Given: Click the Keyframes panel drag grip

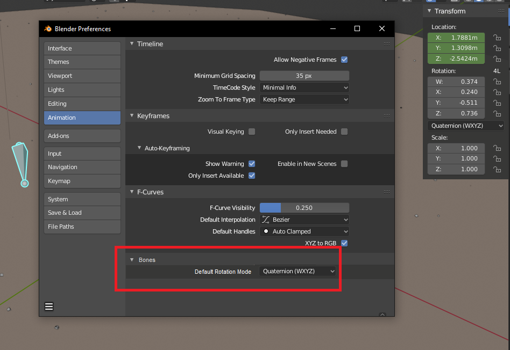Looking at the screenshot, I should [x=387, y=115].
